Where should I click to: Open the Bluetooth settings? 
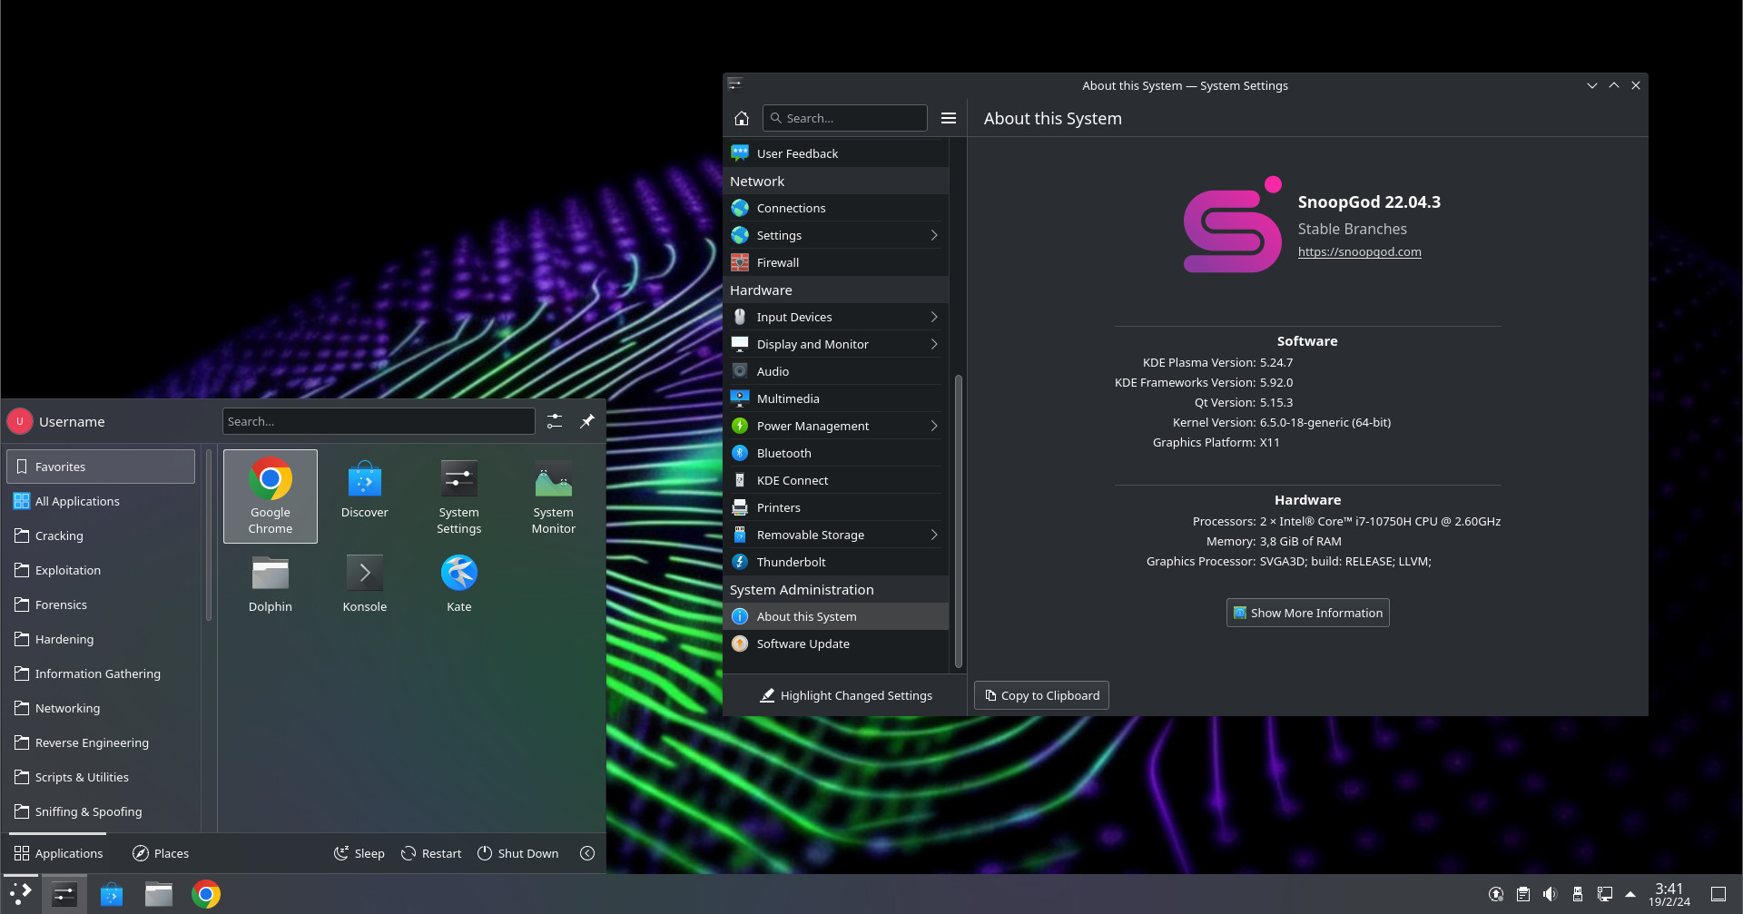pos(835,453)
